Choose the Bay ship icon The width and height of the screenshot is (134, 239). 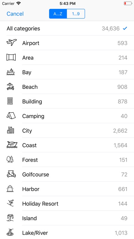[x=10, y=72]
